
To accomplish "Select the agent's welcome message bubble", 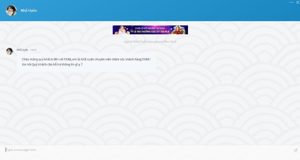I will click(86, 62).
